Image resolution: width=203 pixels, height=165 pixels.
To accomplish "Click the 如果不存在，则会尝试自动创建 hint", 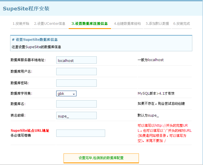I will pos(161,104).
